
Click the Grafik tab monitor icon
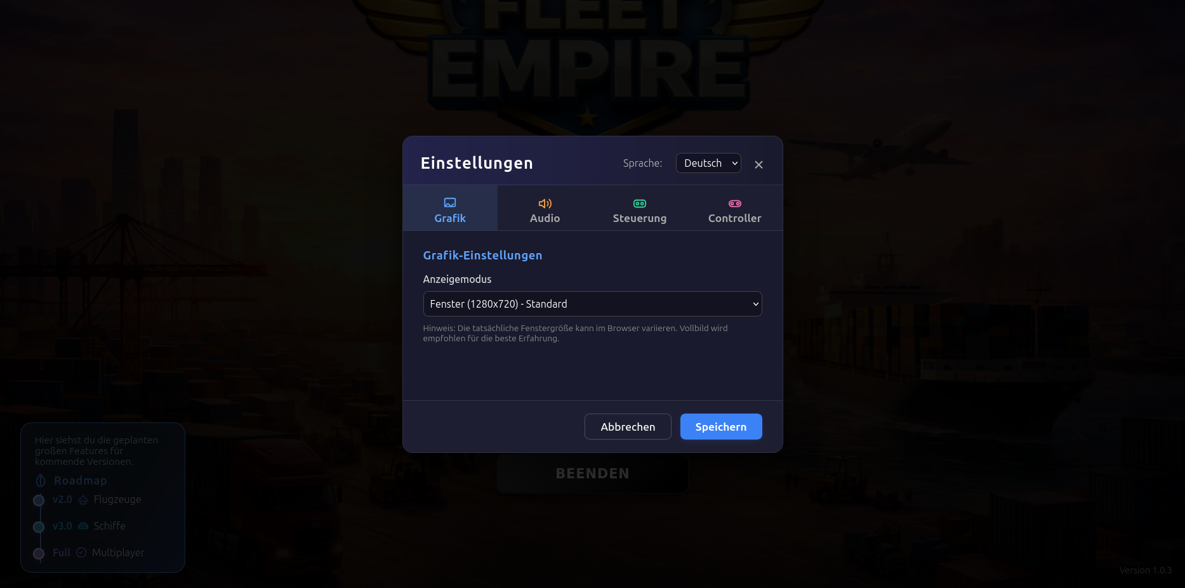[450, 203]
